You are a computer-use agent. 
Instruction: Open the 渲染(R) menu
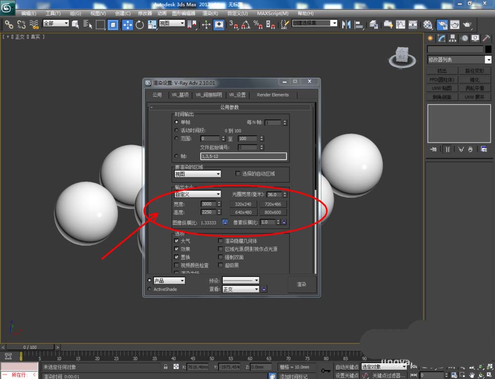(x=211, y=13)
